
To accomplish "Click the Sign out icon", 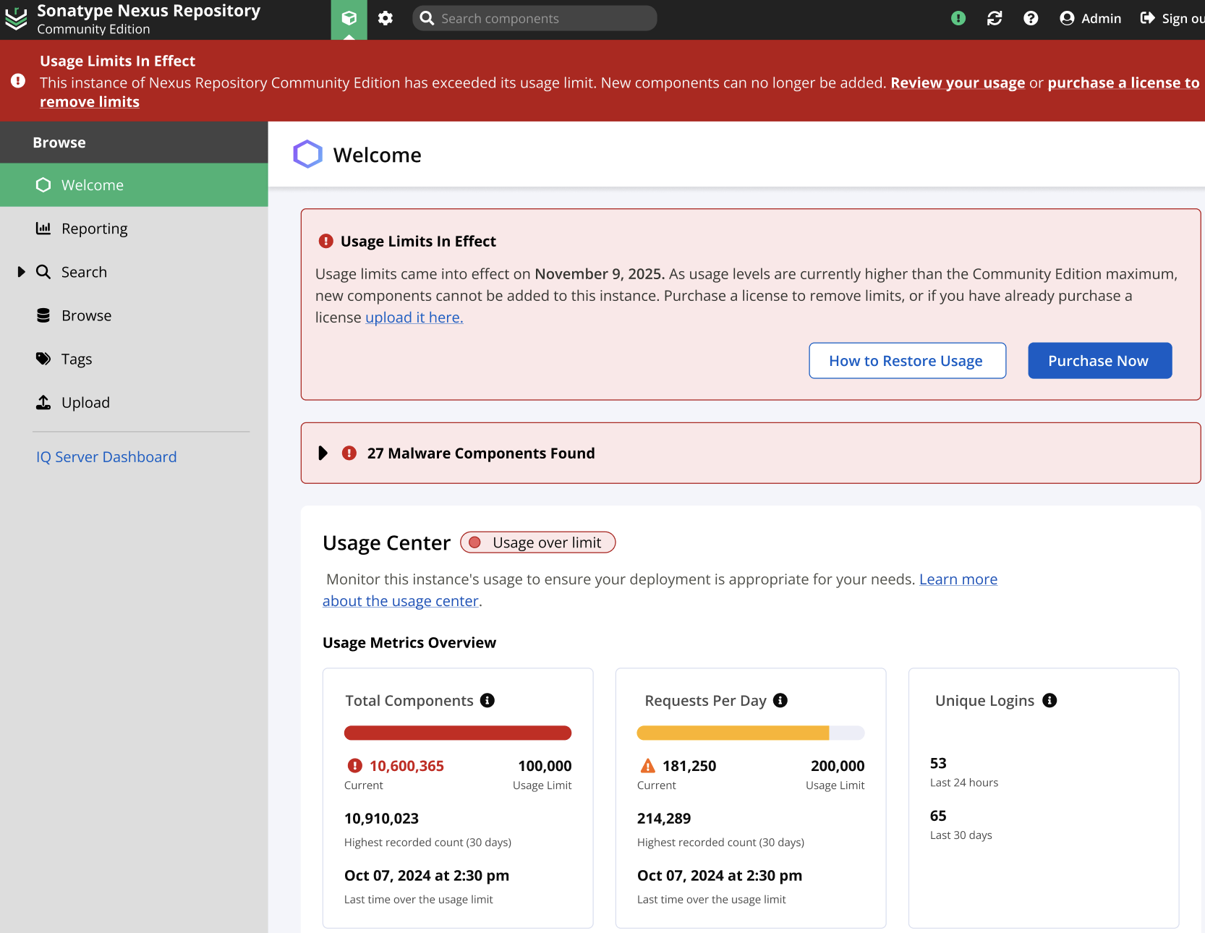I will 1148,18.
